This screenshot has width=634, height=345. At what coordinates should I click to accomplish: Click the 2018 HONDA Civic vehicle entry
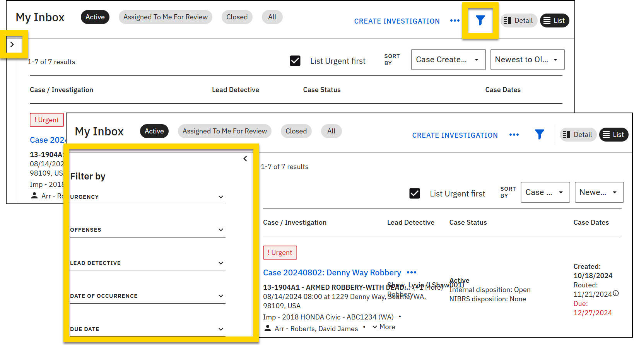(x=328, y=317)
